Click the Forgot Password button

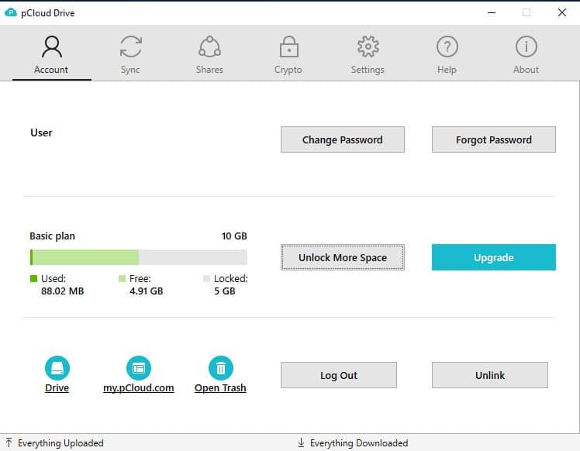(494, 139)
